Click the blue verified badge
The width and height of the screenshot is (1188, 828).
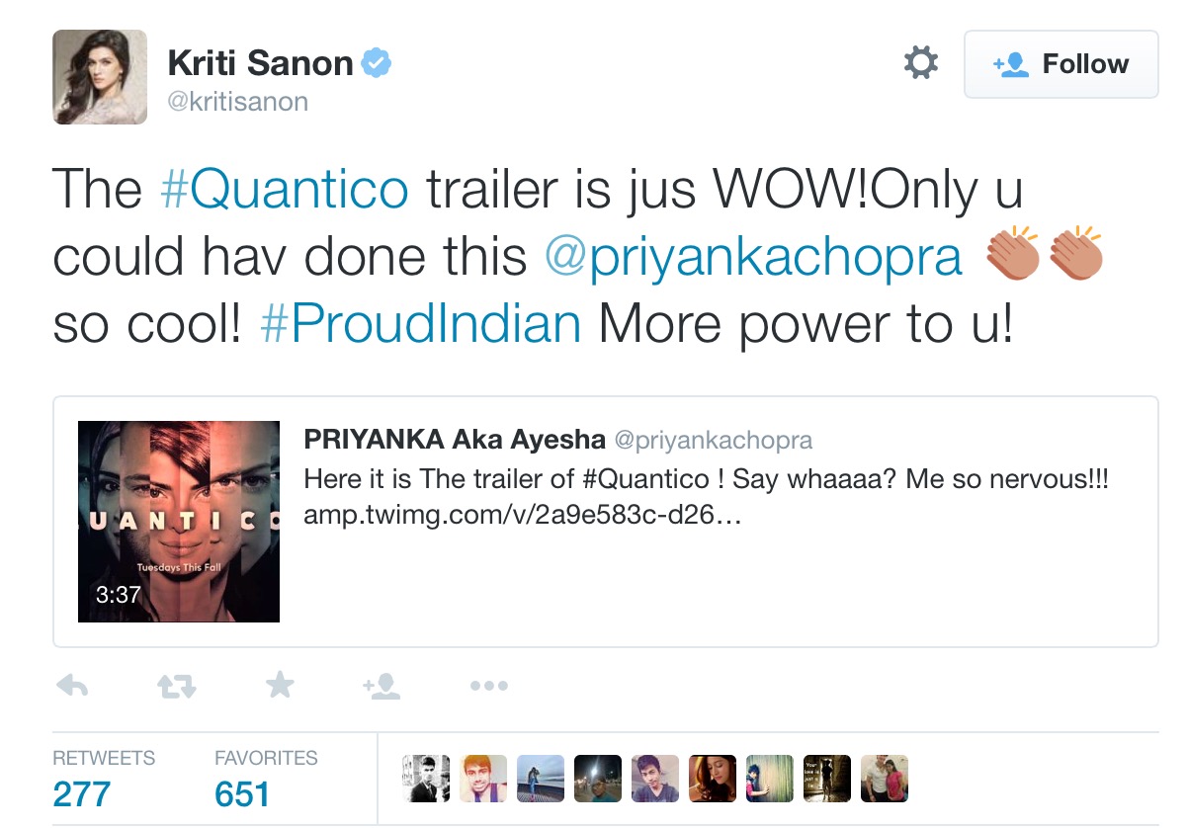pyautogui.click(x=377, y=64)
